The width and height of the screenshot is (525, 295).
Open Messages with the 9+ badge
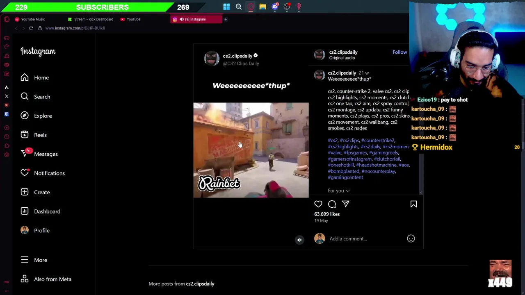(39, 154)
